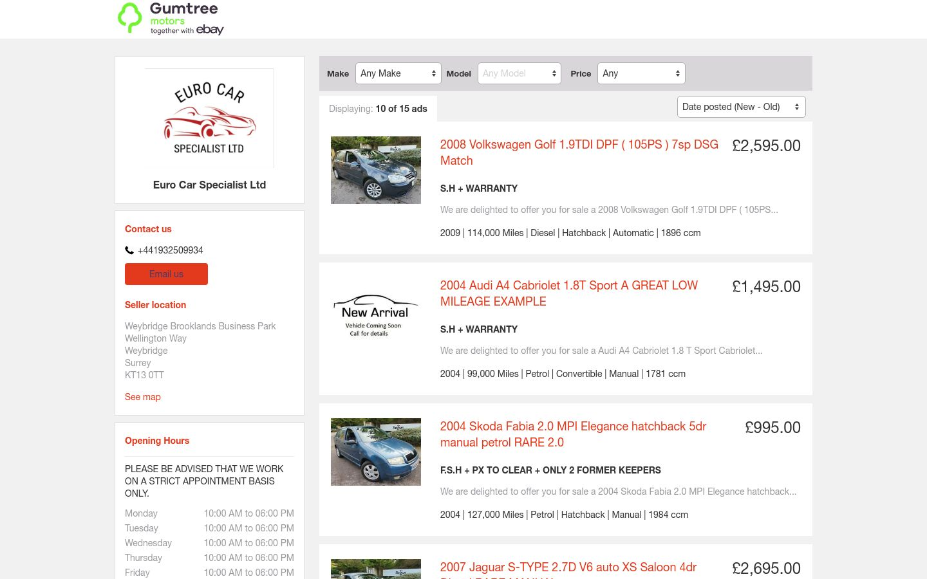Image resolution: width=927 pixels, height=579 pixels.
Task: Click the Gumtree motors logo
Action: [x=171, y=18]
